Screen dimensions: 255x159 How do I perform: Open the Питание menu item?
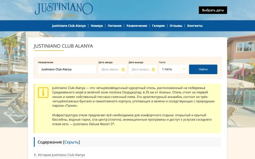coord(115,26)
